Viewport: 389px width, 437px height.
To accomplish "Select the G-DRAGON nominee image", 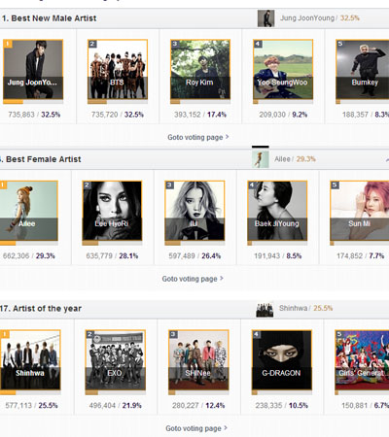I will point(282,360).
